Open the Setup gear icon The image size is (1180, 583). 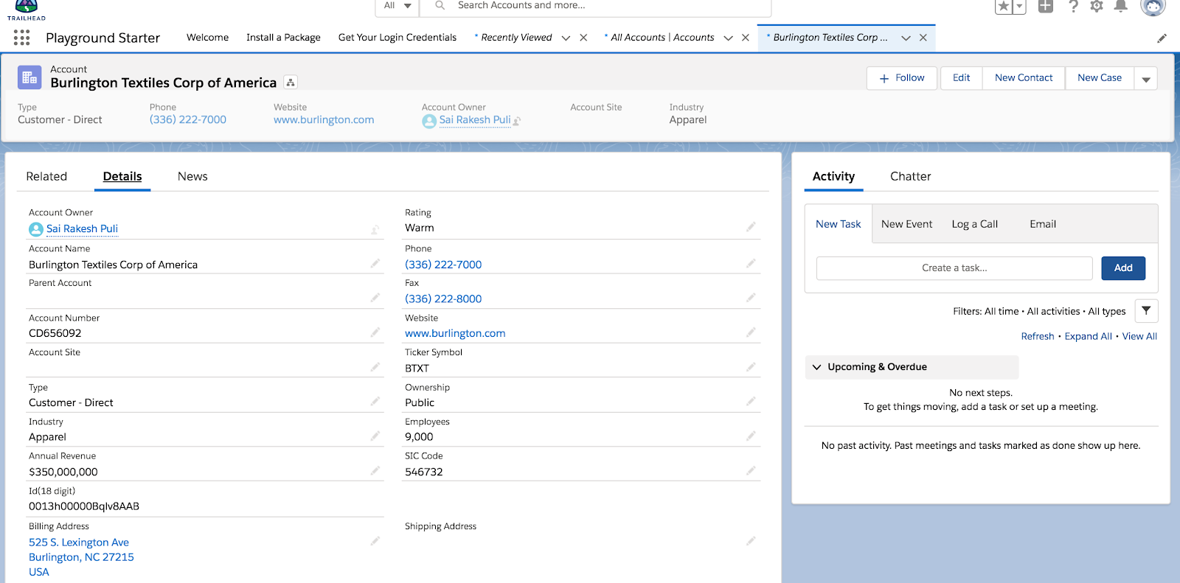(1097, 7)
